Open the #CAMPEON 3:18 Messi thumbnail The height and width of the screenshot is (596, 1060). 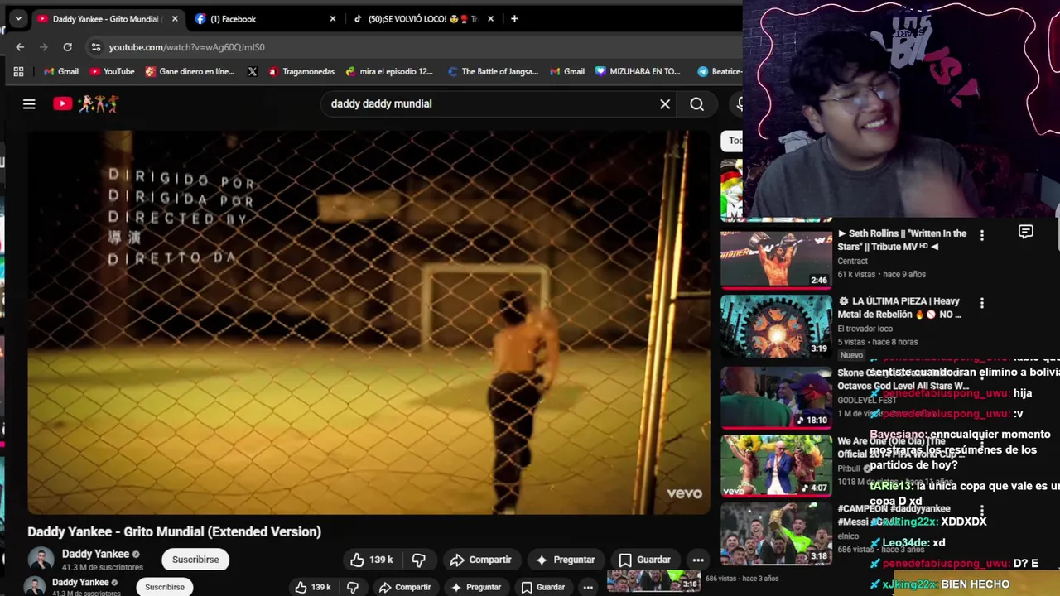776,534
